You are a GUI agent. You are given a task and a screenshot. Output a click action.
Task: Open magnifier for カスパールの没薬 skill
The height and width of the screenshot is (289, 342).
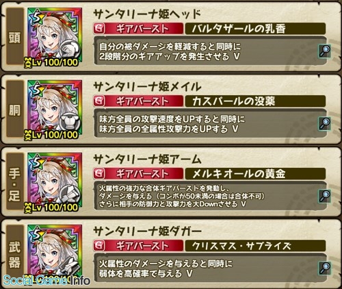click(325, 123)
